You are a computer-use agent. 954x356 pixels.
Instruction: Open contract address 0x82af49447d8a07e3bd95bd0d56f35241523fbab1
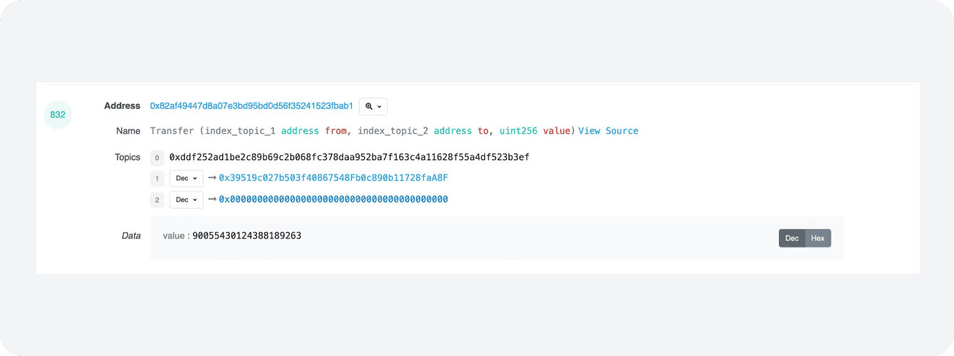tap(251, 106)
